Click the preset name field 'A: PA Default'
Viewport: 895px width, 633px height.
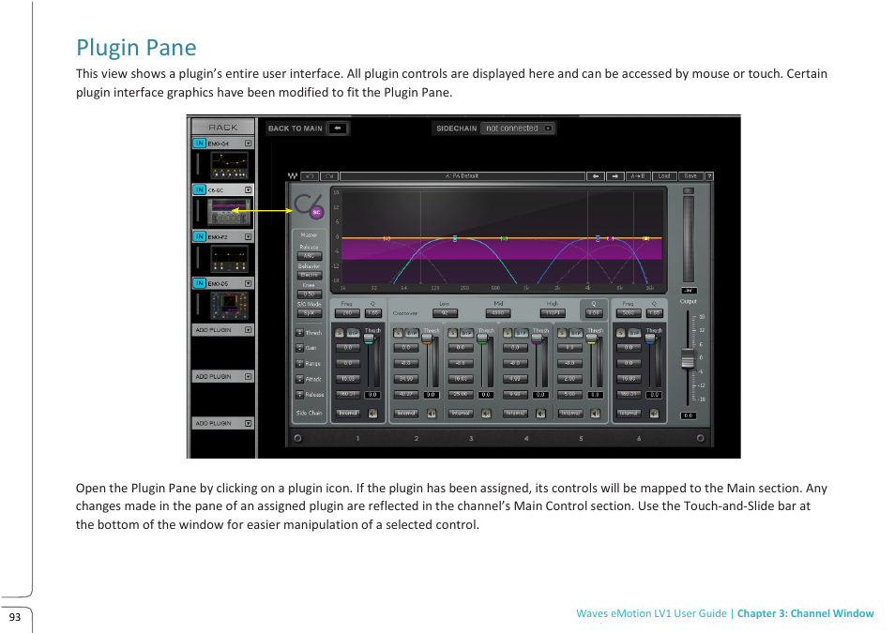coord(463,176)
